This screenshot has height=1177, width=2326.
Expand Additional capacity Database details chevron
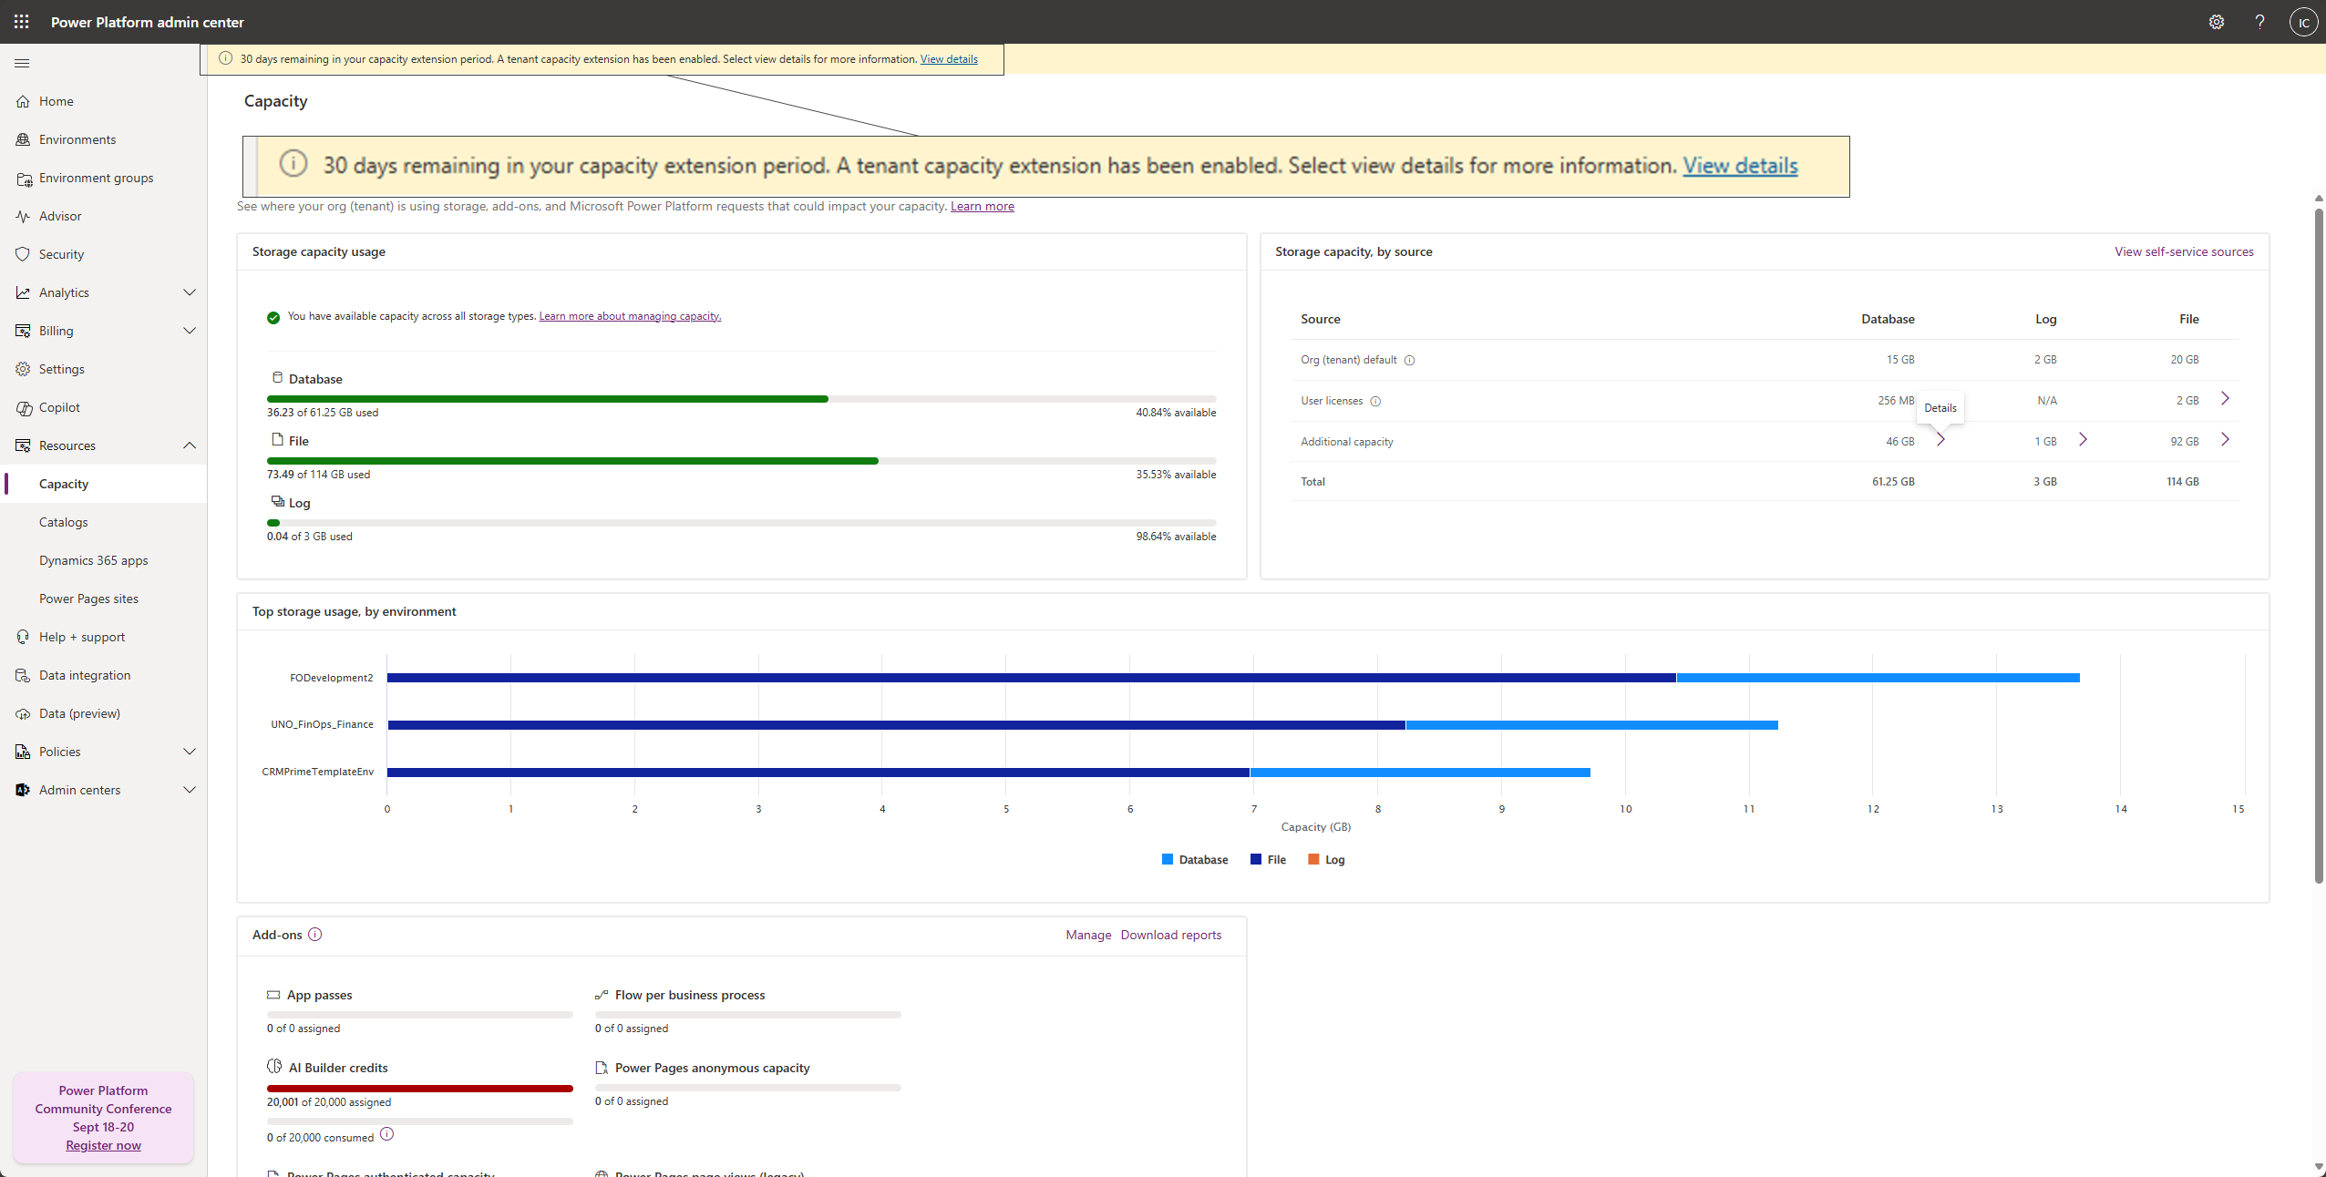click(x=1940, y=440)
